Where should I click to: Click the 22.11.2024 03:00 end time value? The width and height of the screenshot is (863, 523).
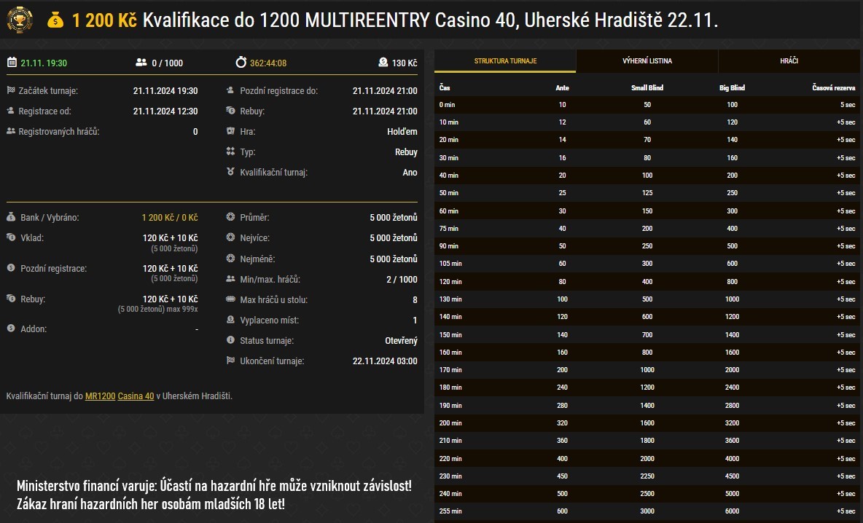[385, 361]
